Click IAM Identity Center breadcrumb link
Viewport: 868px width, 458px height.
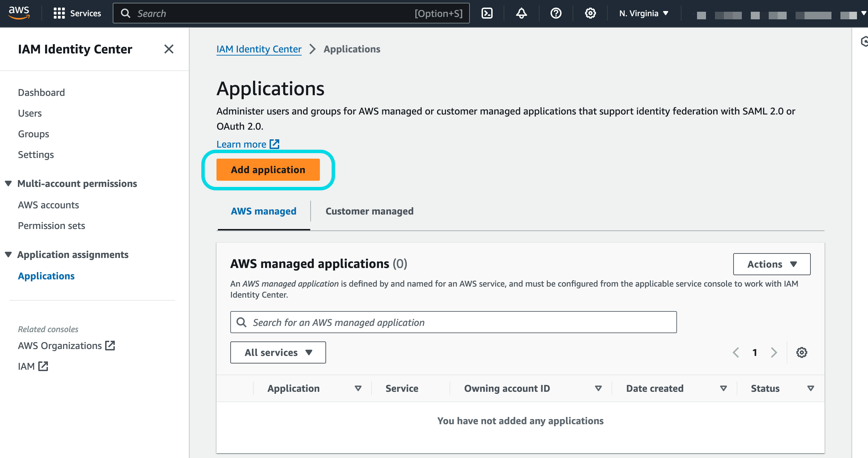coord(259,49)
